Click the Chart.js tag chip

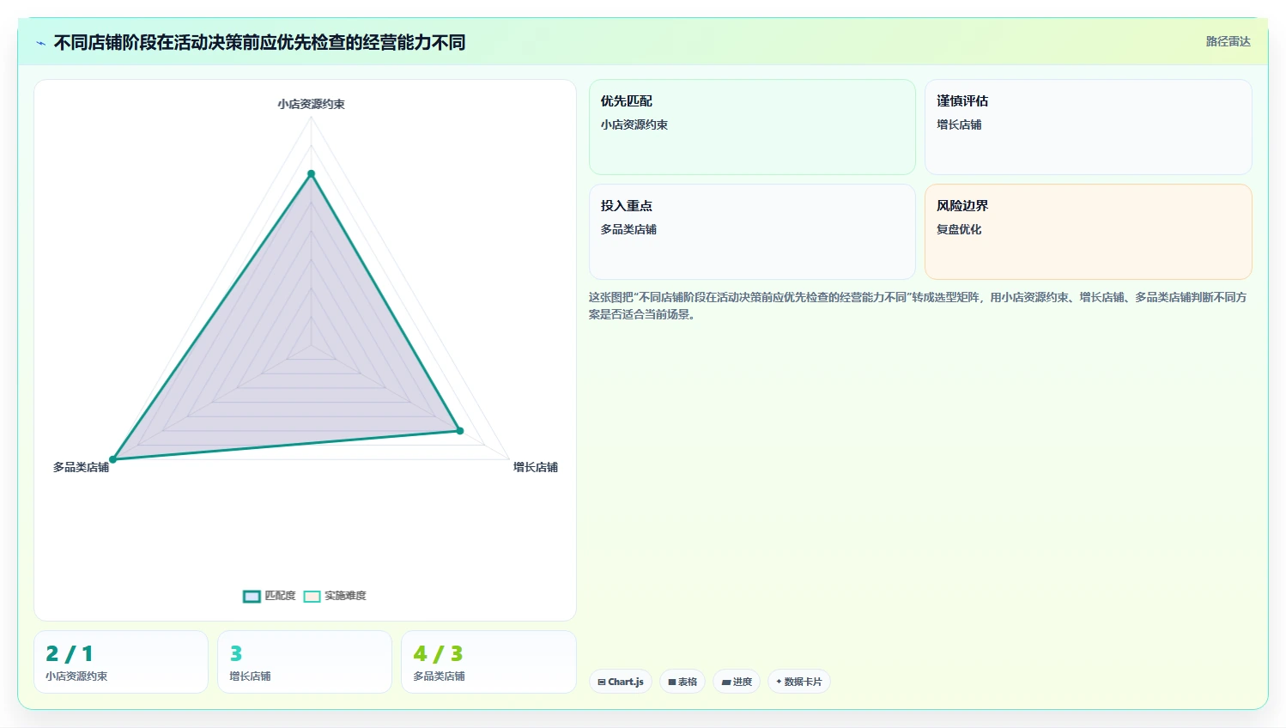coord(621,682)
